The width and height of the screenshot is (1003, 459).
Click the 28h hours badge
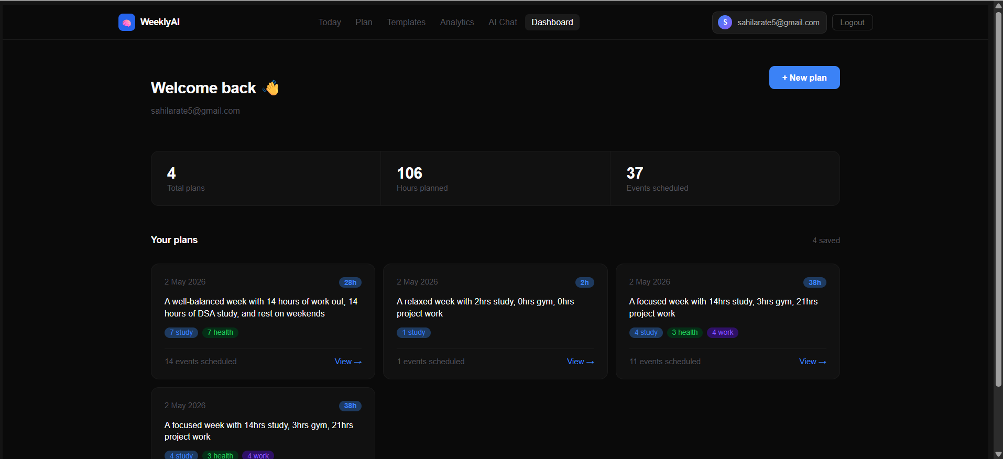pyautogui.click(x=350, y=282)
